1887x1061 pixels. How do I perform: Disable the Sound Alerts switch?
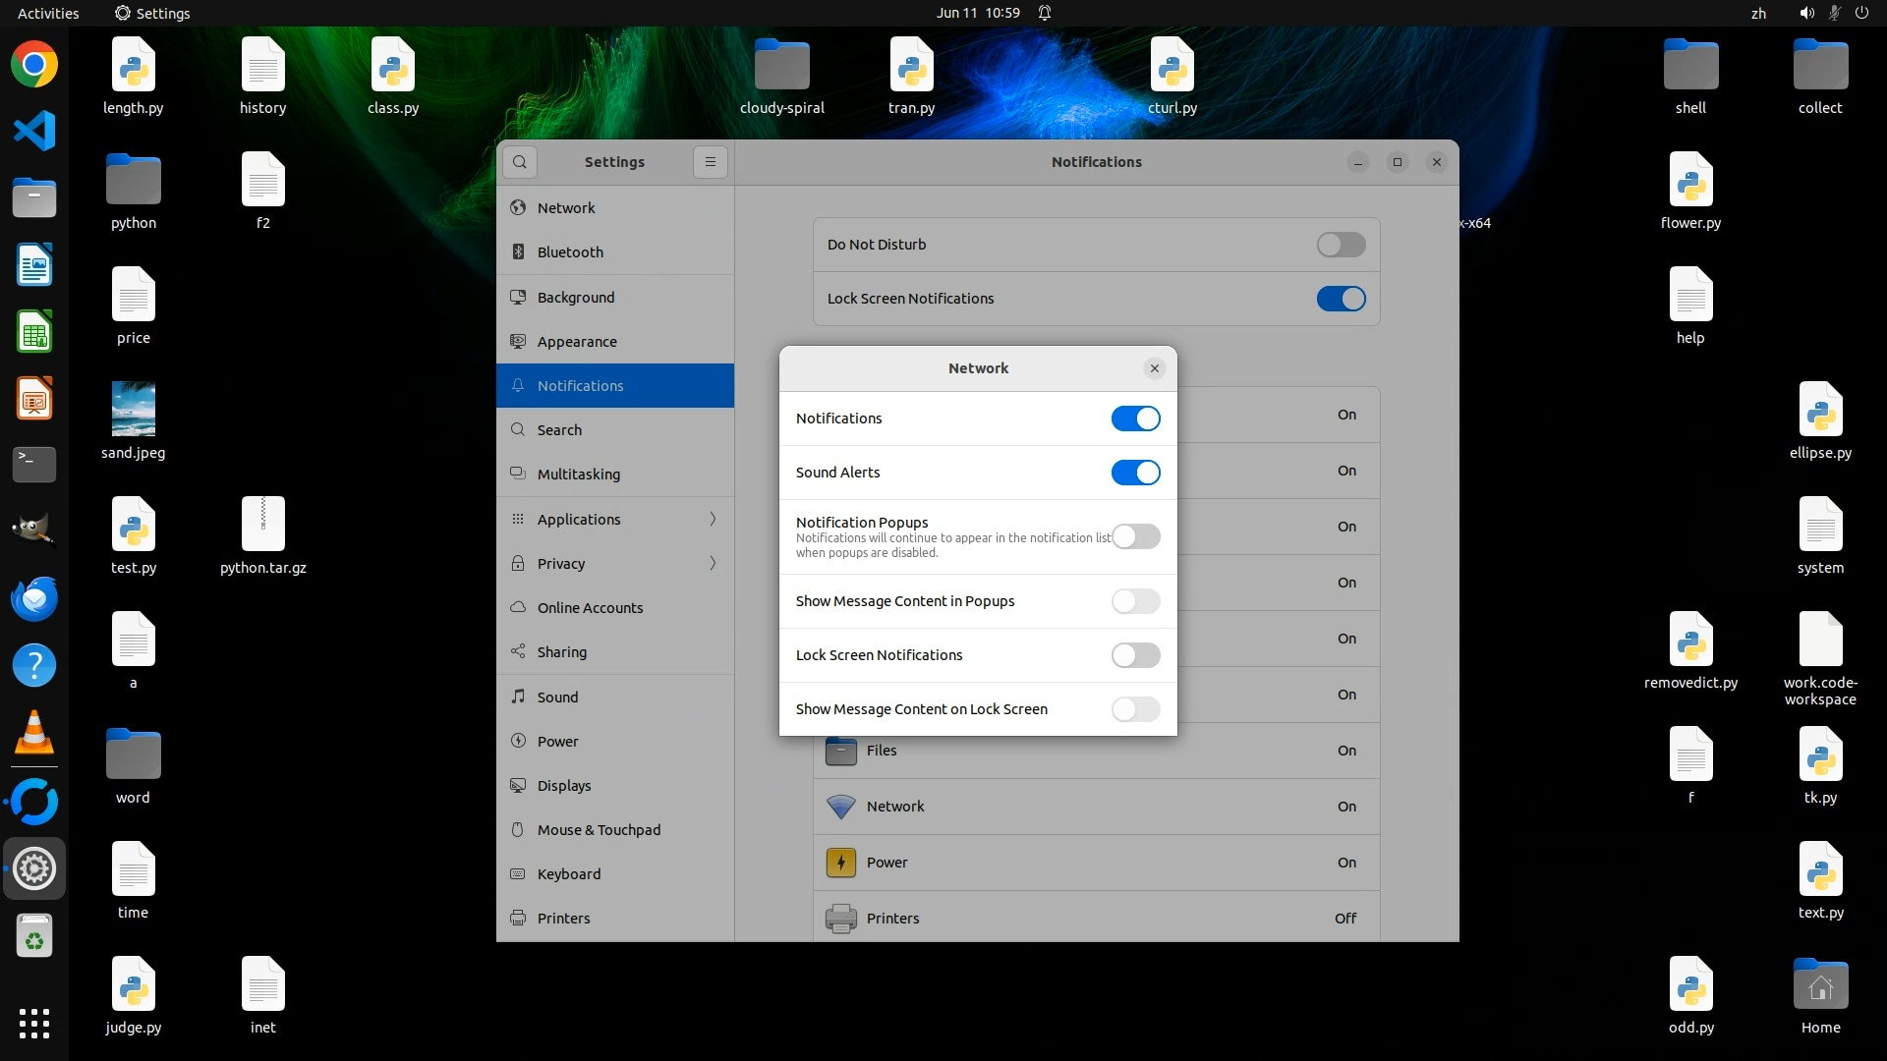pos(1135,473)
